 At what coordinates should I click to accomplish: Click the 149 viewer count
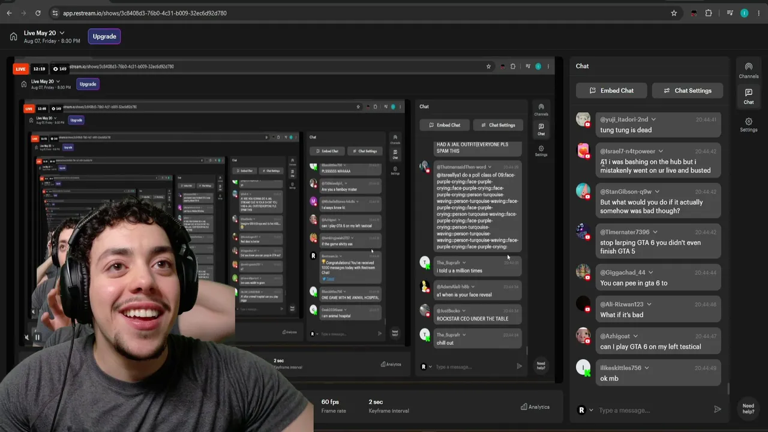pos(59,69)
